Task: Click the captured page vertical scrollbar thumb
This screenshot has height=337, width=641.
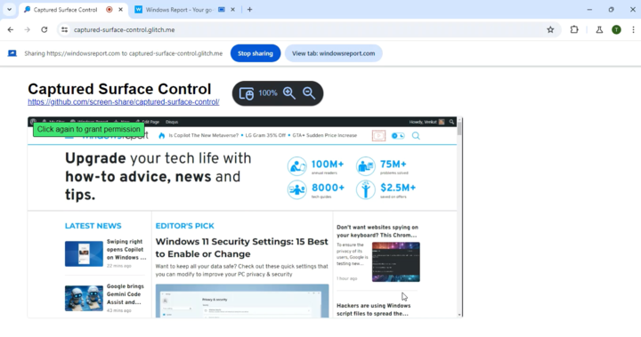Action: point(459,128)
